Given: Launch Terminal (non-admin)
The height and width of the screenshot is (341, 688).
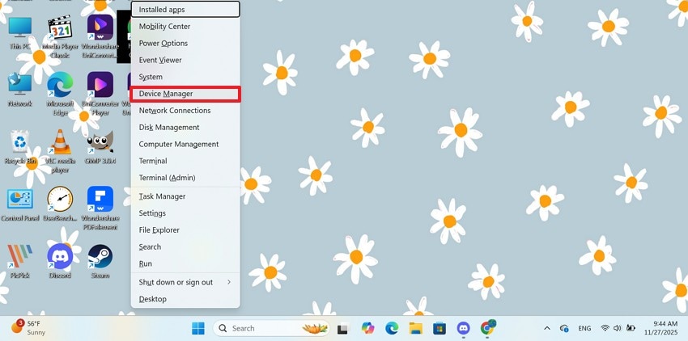Looking at the screenshot, I should click(185, 161).
